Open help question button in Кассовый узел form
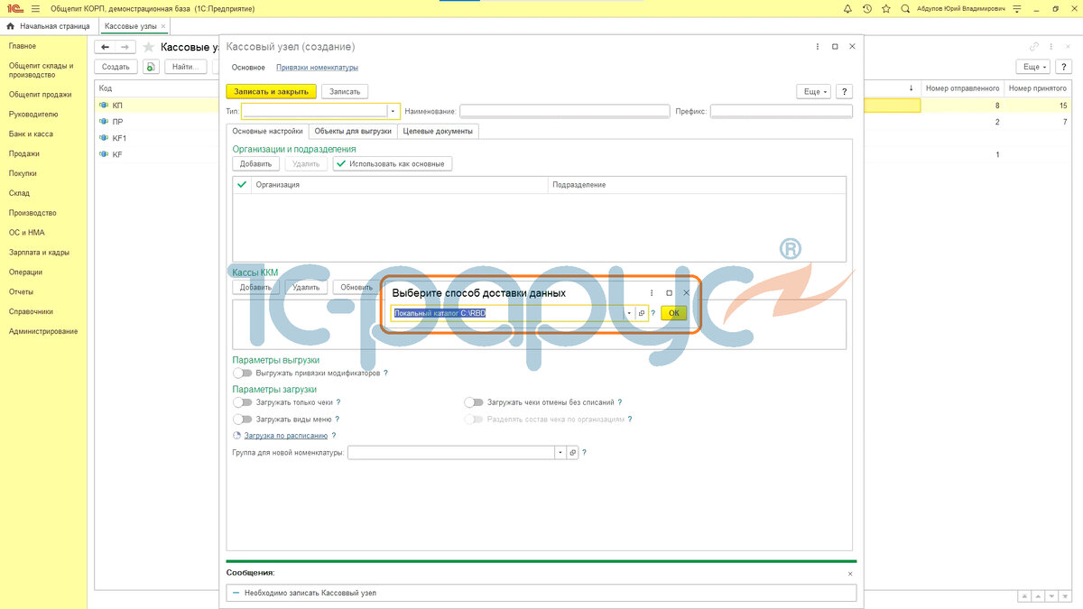 click(x=844, y=91)
